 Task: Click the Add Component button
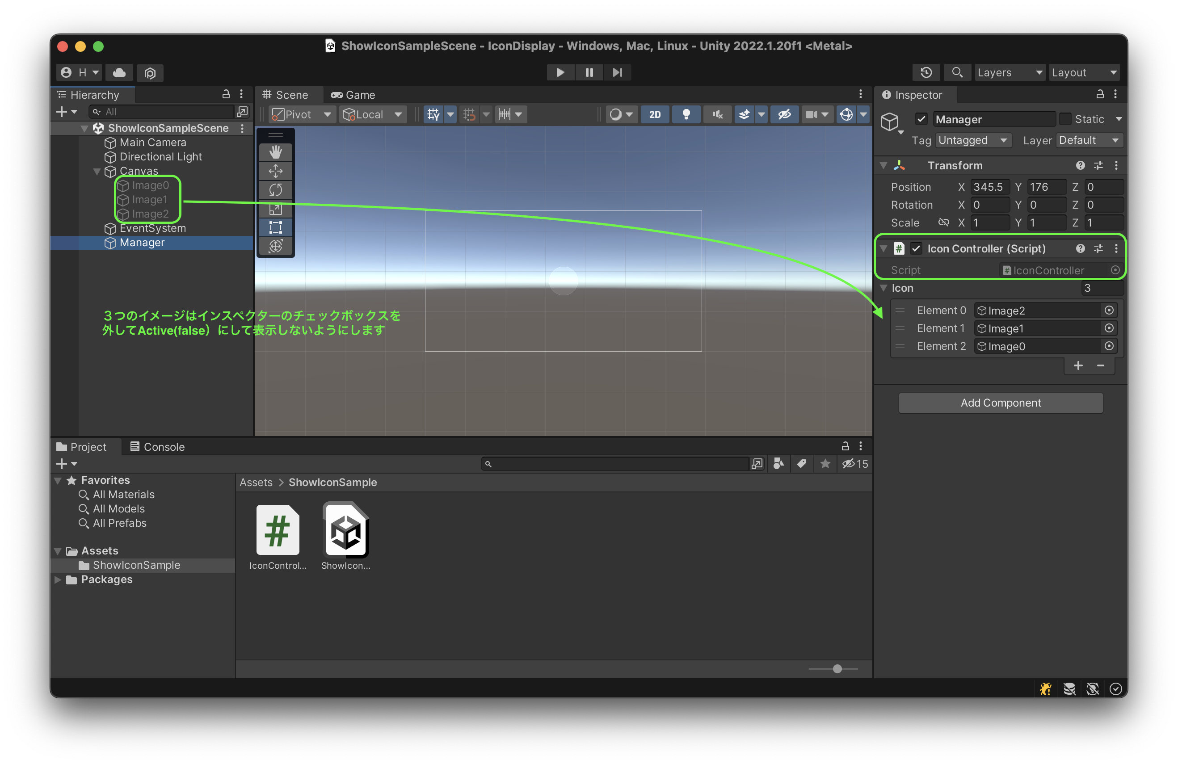[1000, 402]
